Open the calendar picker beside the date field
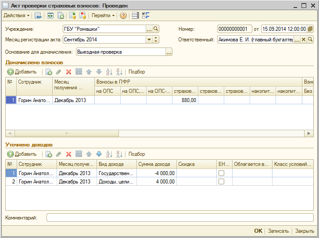319x238 pixels. point(310,29)
